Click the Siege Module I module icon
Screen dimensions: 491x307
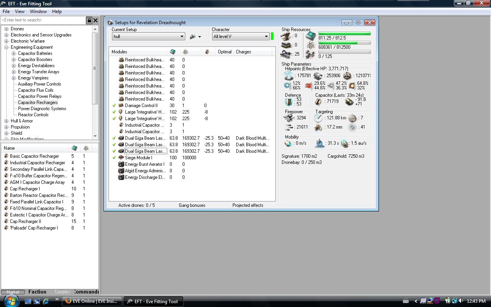click(x=121, y=158)
